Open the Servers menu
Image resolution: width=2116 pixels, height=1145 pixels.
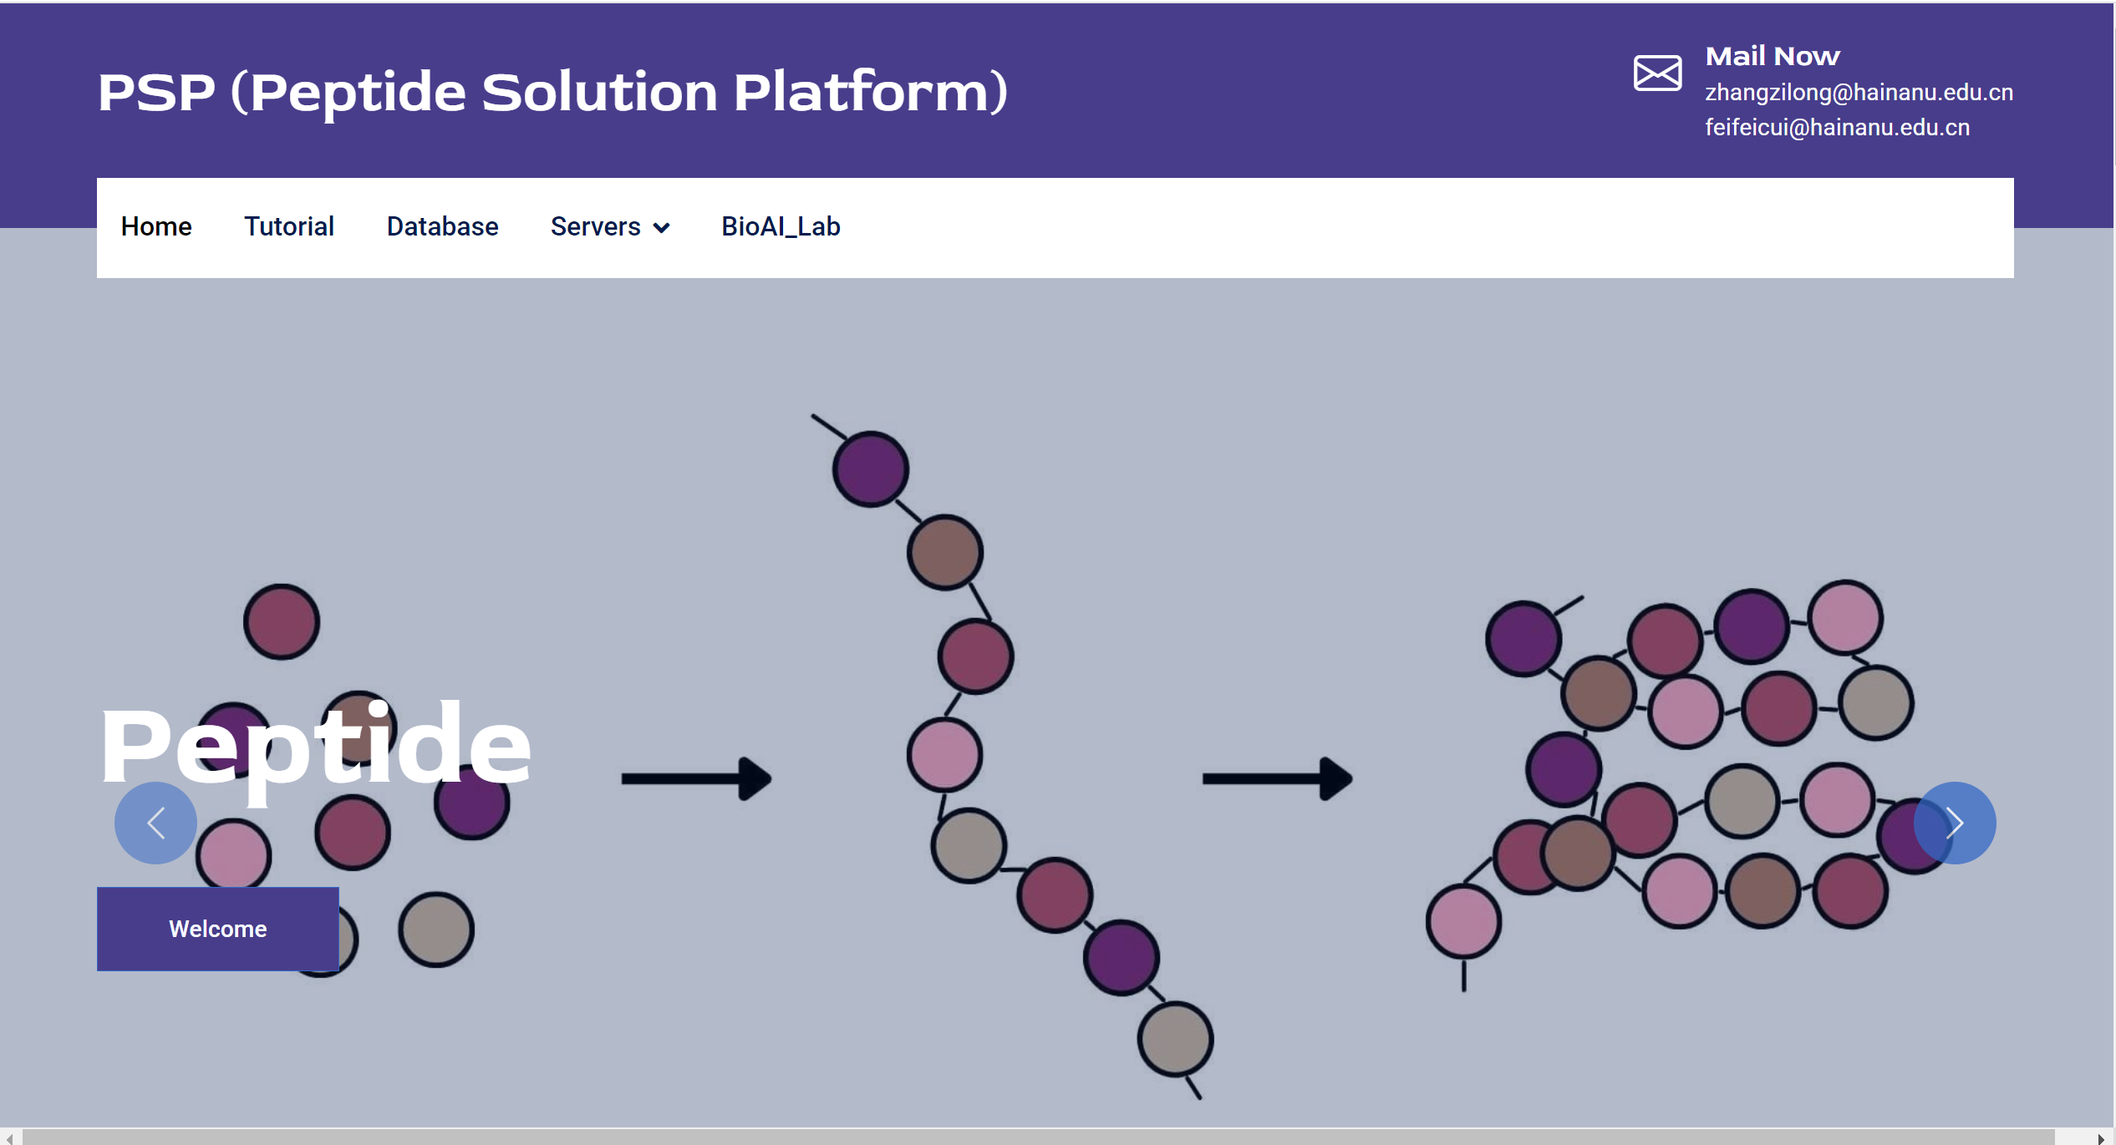point(610,227)
